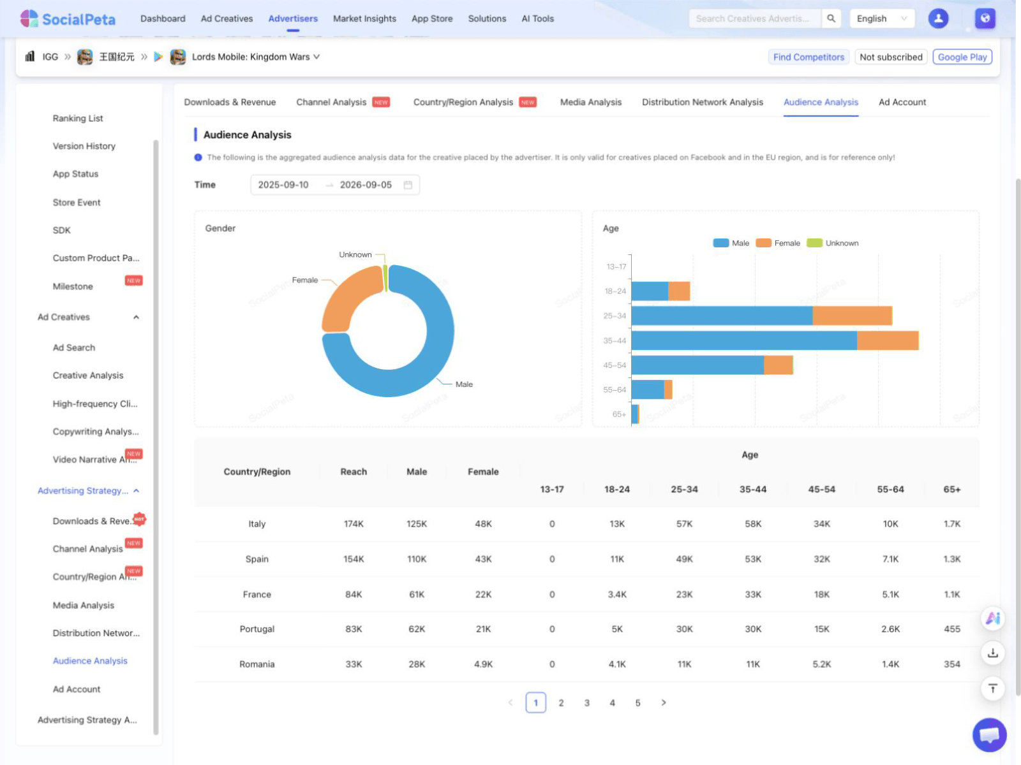The image size is (1021, 765).
Task: Click the download floating icon
Action: [x=993, y=653]
